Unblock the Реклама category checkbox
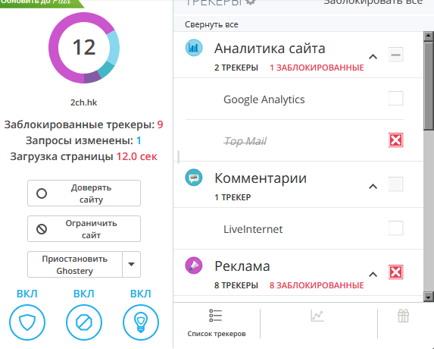This screenshot has width=434, height=349. (396, 272)
